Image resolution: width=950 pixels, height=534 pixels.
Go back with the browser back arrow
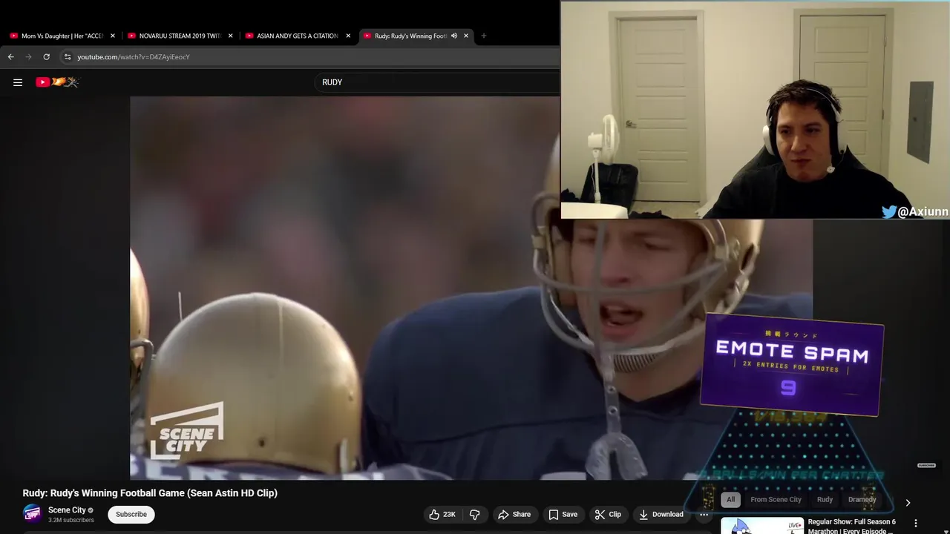click(x=10, y=56)
